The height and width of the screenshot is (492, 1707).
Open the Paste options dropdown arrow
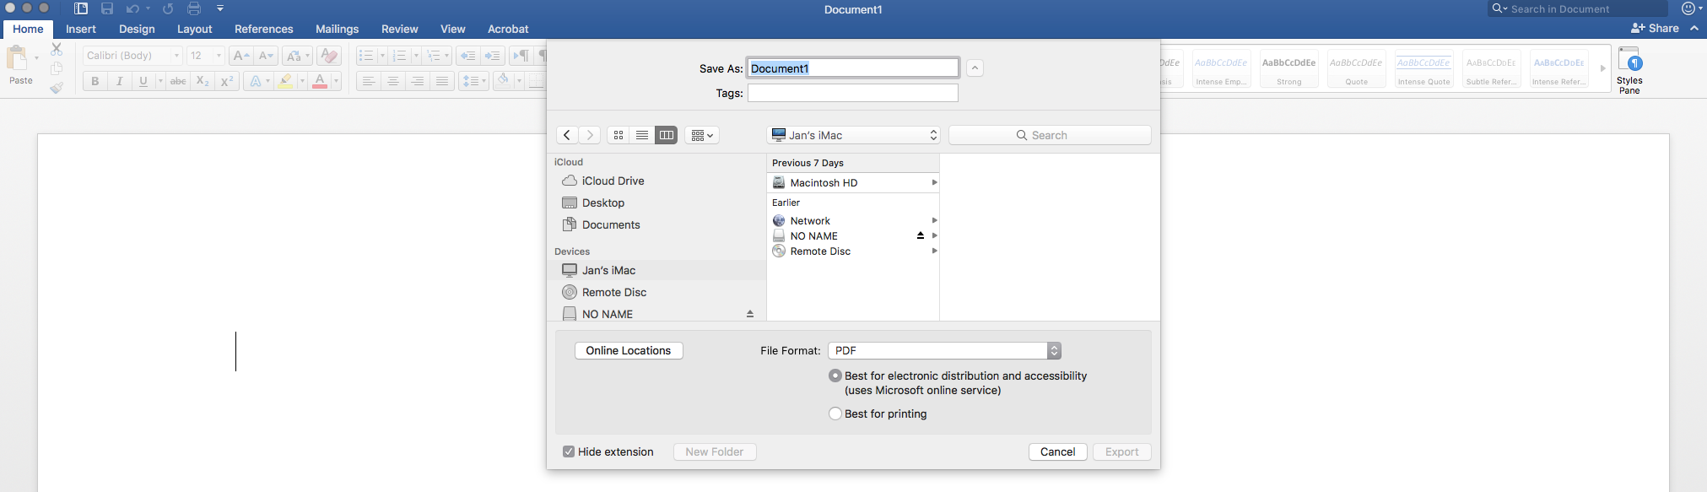tap(36, 58)
